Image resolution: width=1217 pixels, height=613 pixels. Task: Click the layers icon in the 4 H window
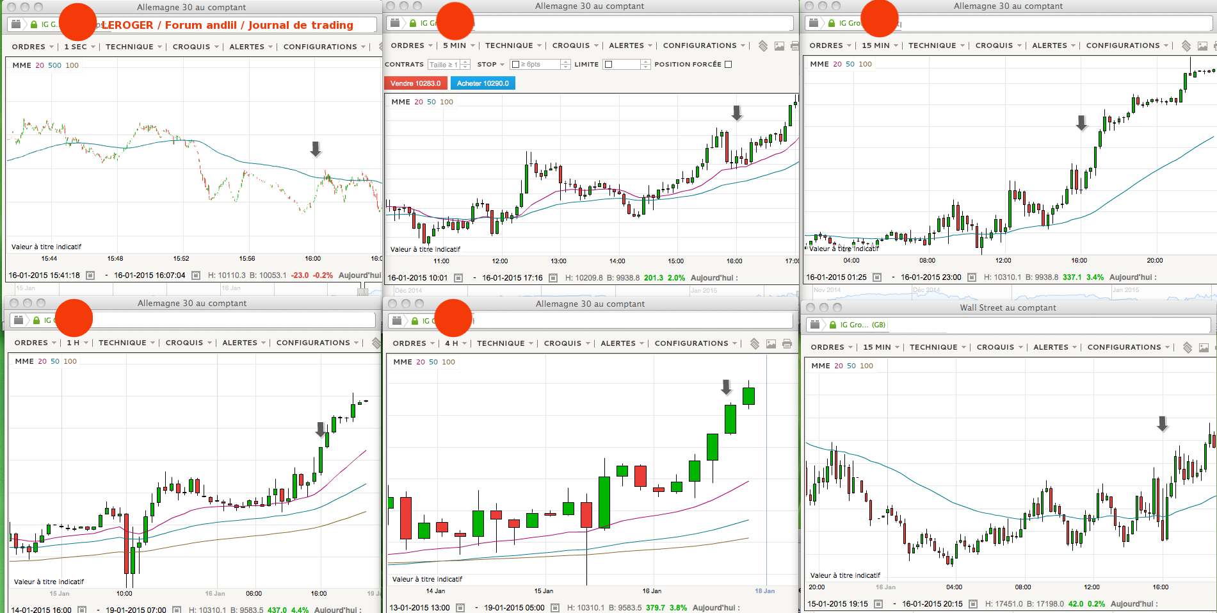(755, 343)
